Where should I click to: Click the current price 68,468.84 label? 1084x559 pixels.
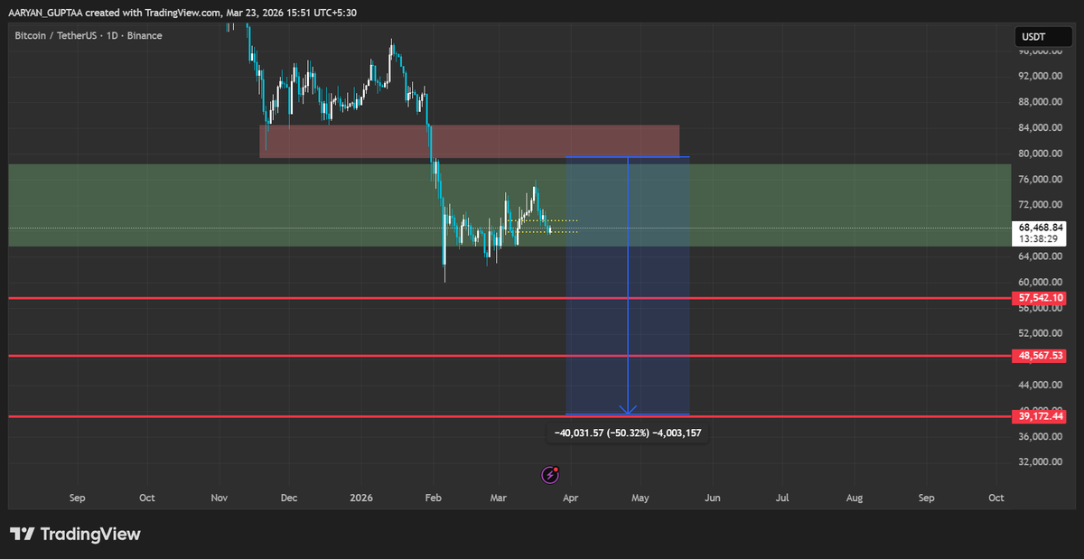[1042, 228]
